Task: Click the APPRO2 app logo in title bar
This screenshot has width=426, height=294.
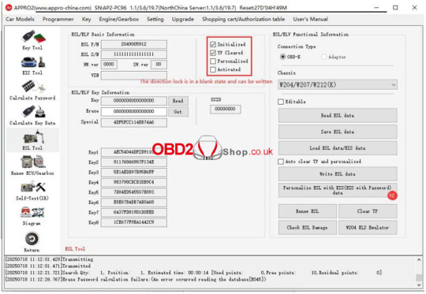Action: (x=9, y=8)
